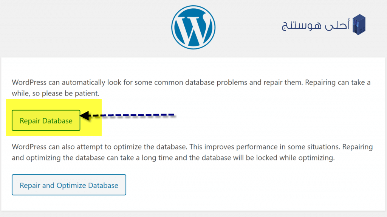
Task: Click the black arrowhead beside Repair Database
Action: pyautogui.click(x=85, y=115)
